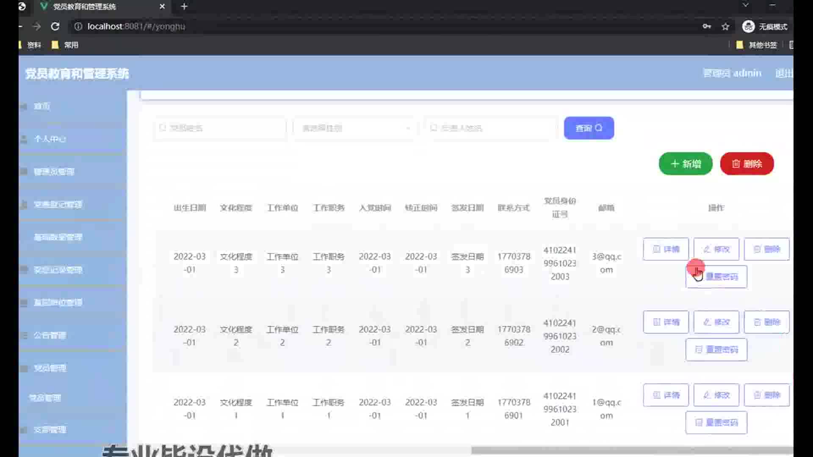
Task: Click the email cell 1@qq.com
Action: coord(606,409)
